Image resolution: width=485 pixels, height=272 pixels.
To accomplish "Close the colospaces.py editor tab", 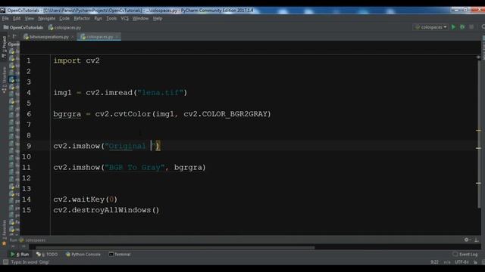I will click(x=117, y=37).
